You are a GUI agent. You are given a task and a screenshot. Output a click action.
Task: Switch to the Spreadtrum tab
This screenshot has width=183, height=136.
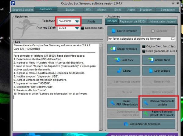coord(168,10)
